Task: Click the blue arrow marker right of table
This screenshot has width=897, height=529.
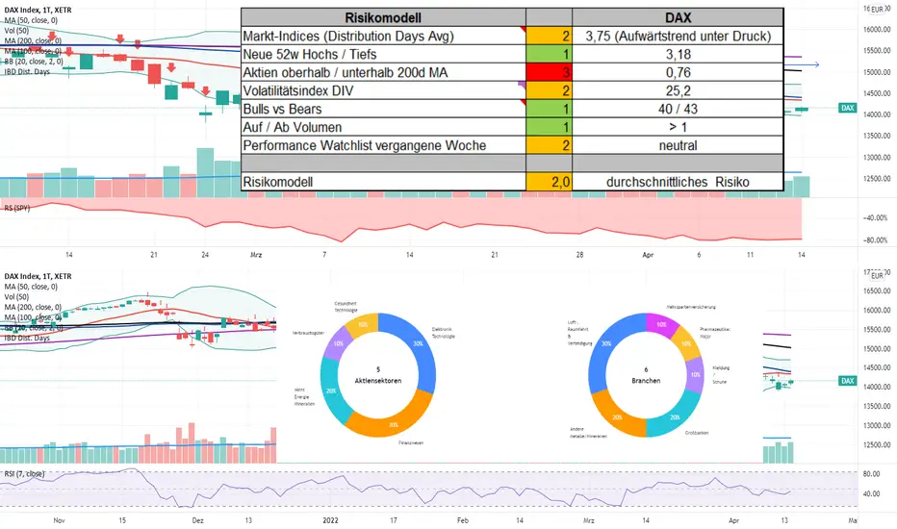Action: point(810,64)
